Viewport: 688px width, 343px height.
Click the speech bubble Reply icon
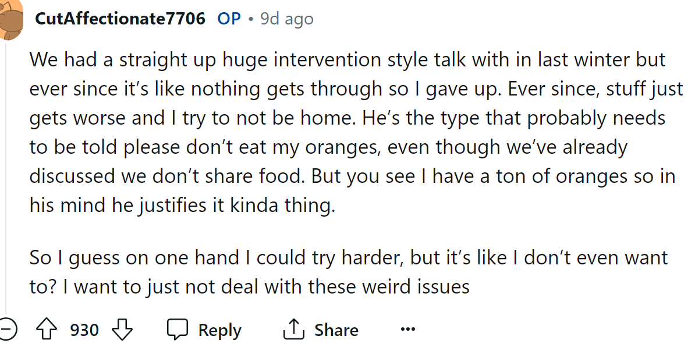[x=178, y=329]
